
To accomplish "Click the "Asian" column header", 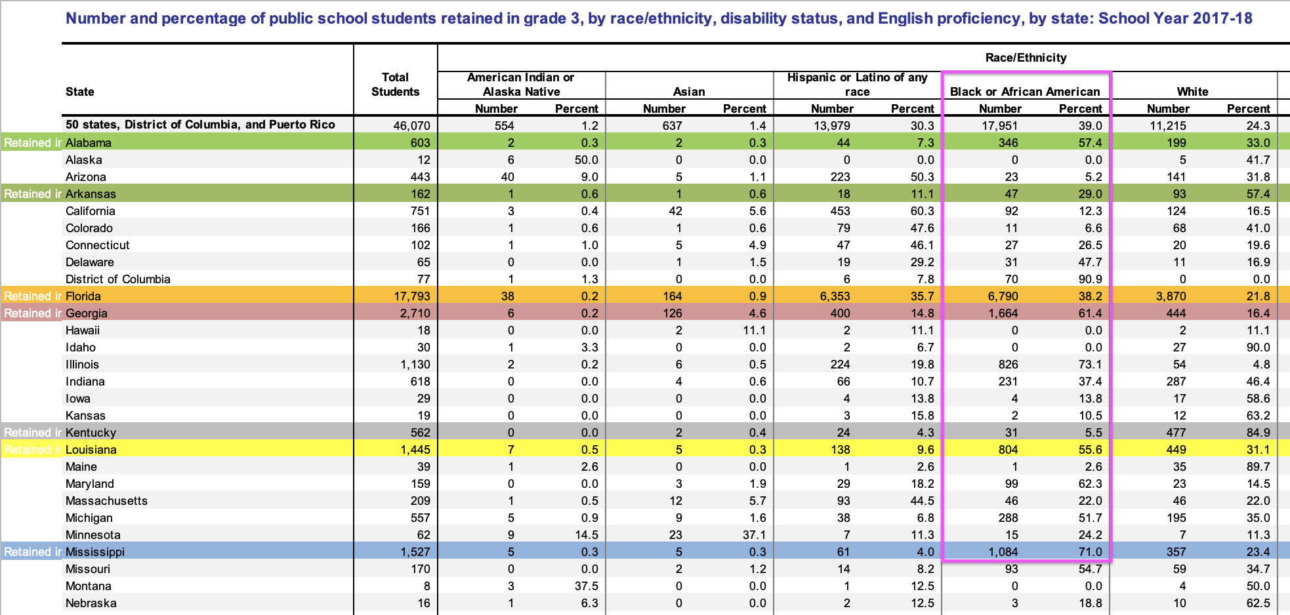I will click(689, 92).
